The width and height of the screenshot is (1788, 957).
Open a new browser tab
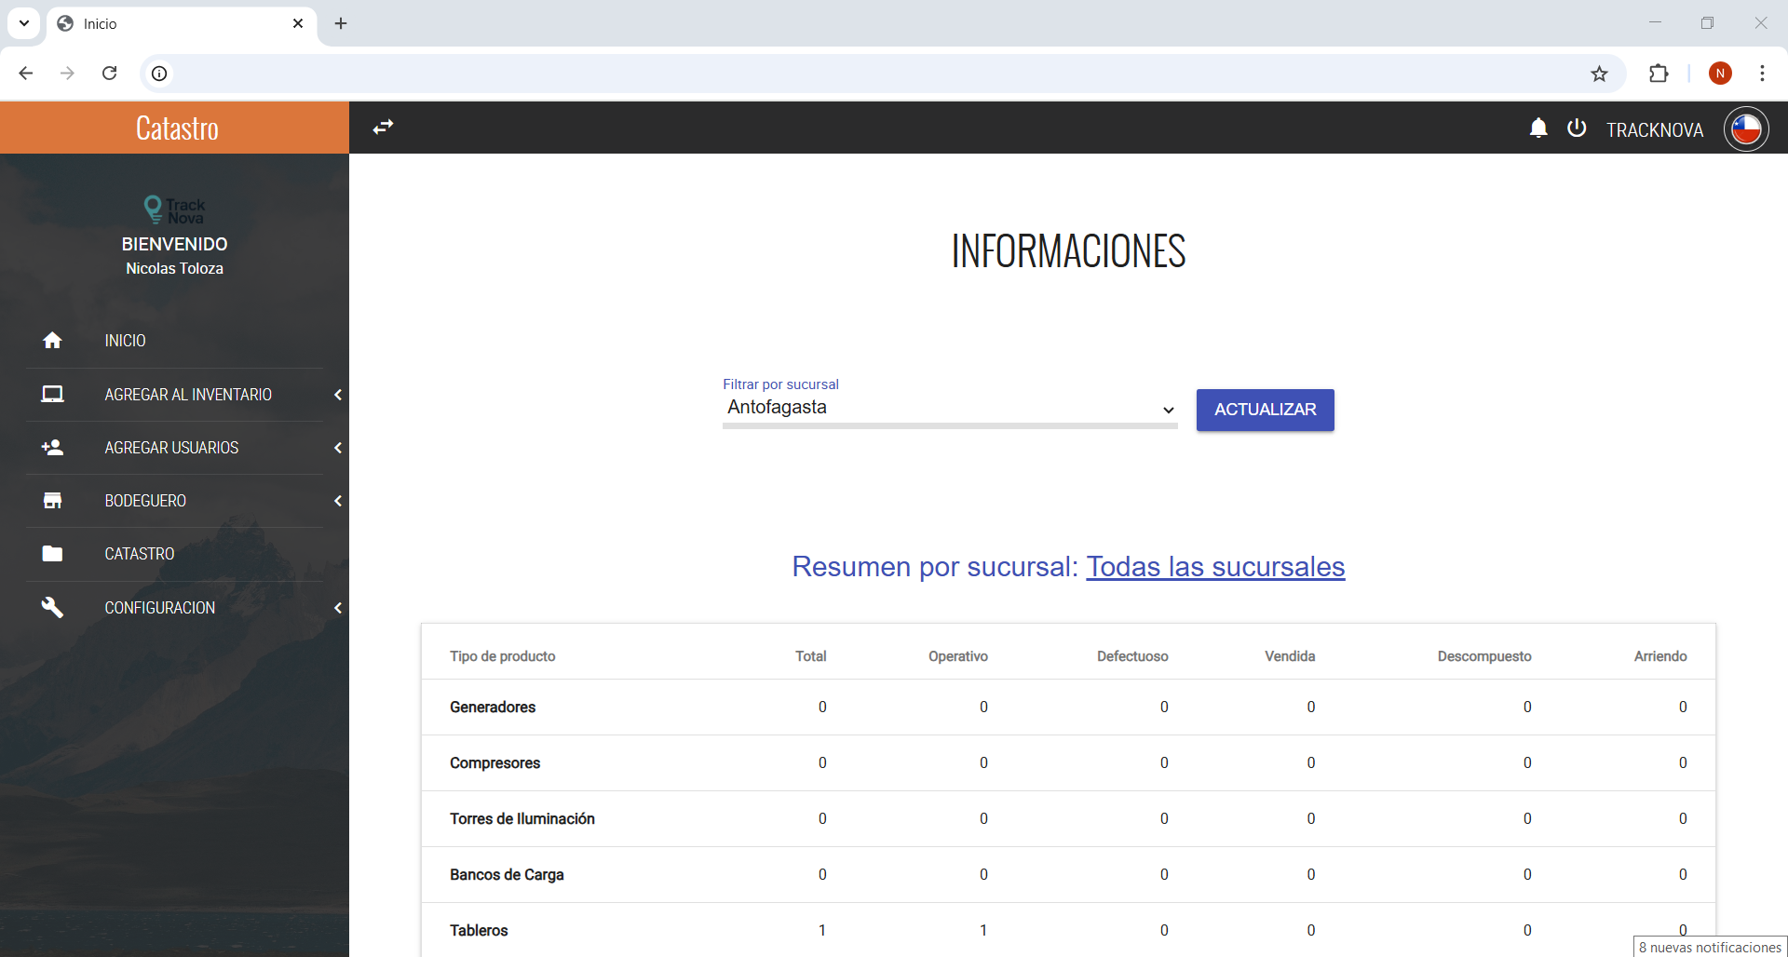click(x=341, y=23)
